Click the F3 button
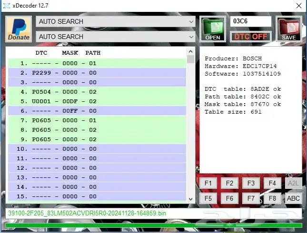The image size is (307, 233). [251, 183]
